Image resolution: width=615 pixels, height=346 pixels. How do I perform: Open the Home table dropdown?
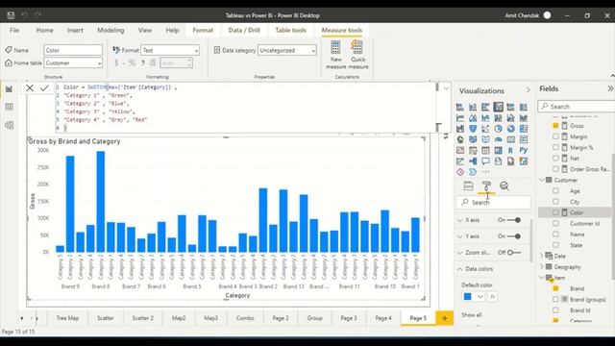73,62
